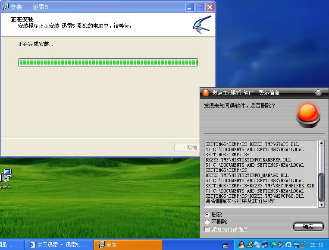Click the file list scroll down arrow

click(x=321, y=204)
